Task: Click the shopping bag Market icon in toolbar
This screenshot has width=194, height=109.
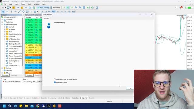Action: point(22,8)
